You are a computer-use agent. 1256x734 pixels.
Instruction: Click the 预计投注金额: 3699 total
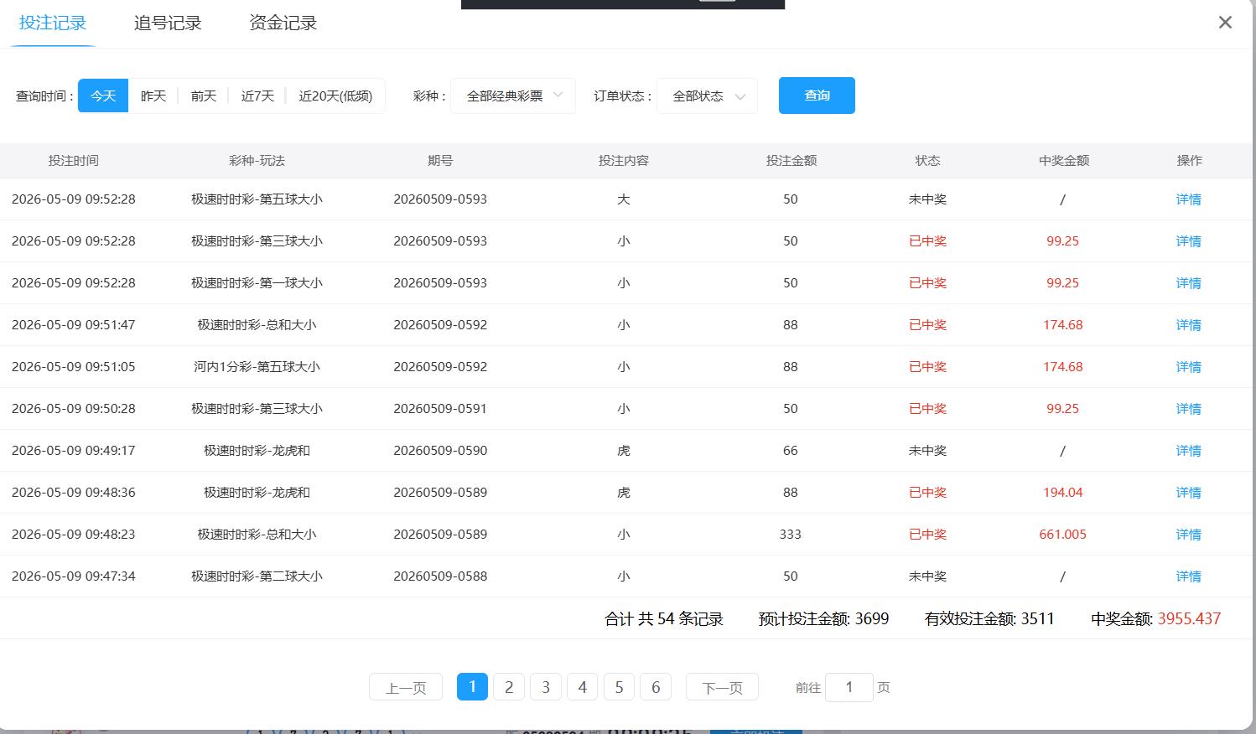(823, 619)
